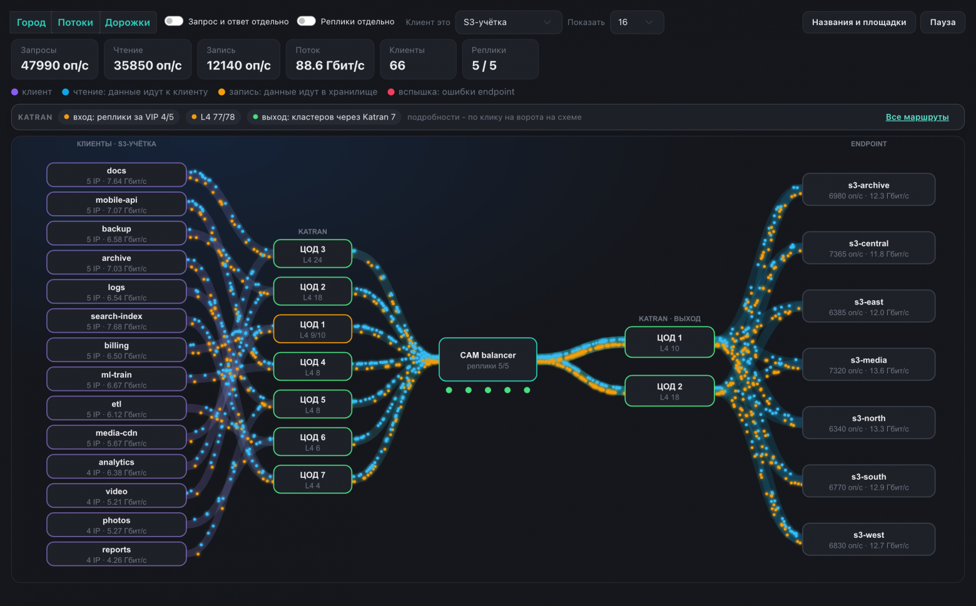Open the Потоки tab
This screenshot has height=606, width=976.
point(75,23)
